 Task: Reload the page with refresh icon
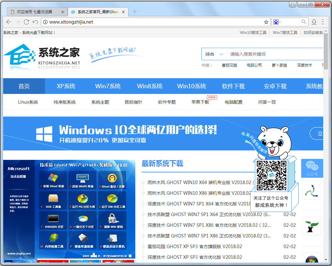pos(26,22)
